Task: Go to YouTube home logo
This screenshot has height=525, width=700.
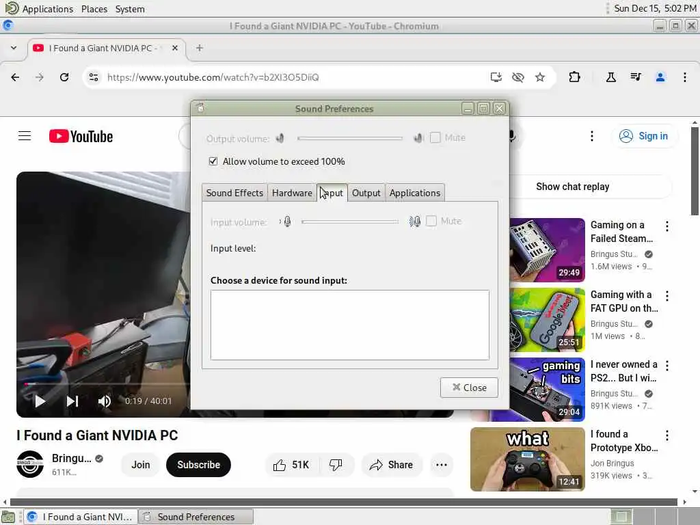Action: point(81,136)
